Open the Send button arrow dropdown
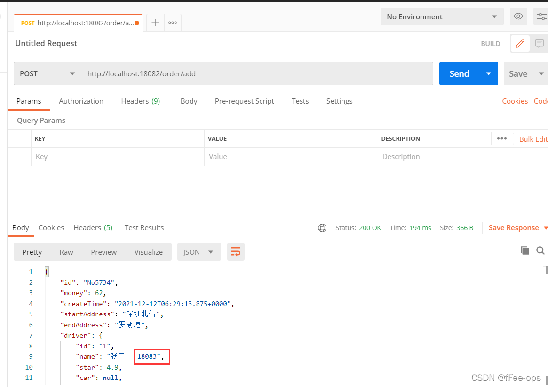Viewport: 548px width, 387px height. click(489, 73)
